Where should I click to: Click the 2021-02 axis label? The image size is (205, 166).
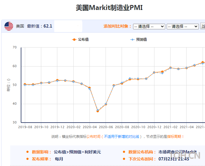170,127
